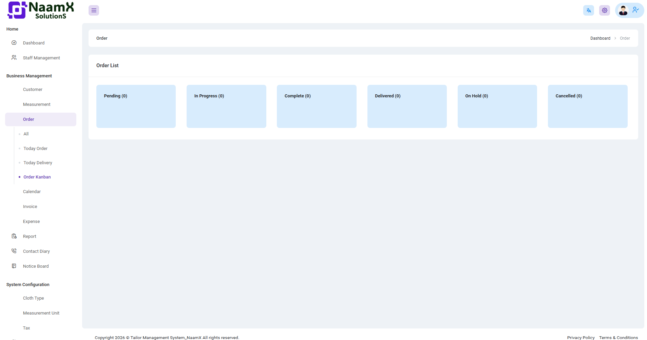The width and height of the screenshot is (647, 340).
Task: Open the settings gear icon
Action: pos(605,11)
